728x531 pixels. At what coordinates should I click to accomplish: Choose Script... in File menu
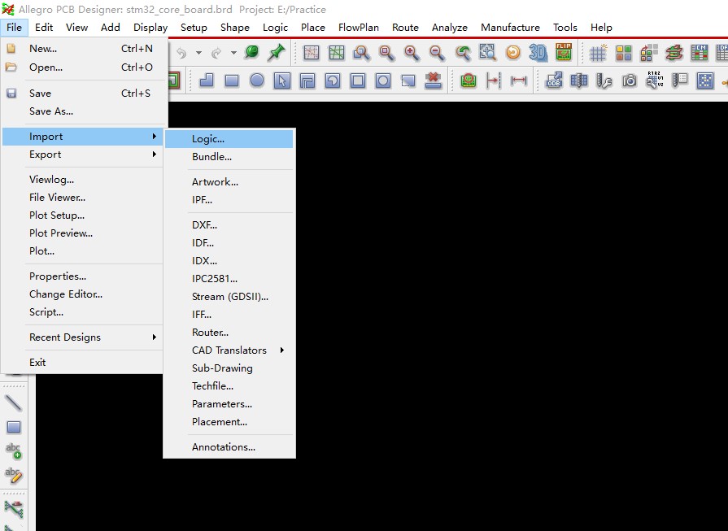[83, 312]
